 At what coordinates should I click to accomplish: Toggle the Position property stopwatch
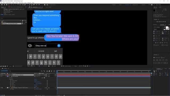(x=11, y=82)
